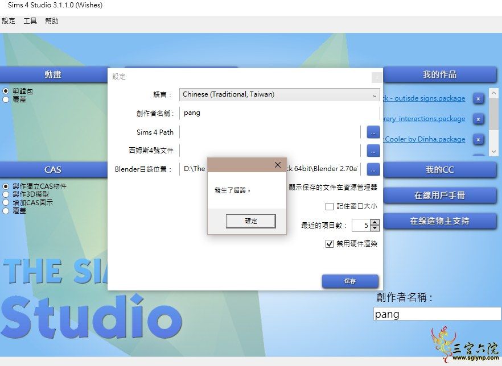Image resolution: width=502 pixels, height=366 pixels.
Task: Select the 製作獨立CAS物件 radio option
Action: tap(6, 186)
